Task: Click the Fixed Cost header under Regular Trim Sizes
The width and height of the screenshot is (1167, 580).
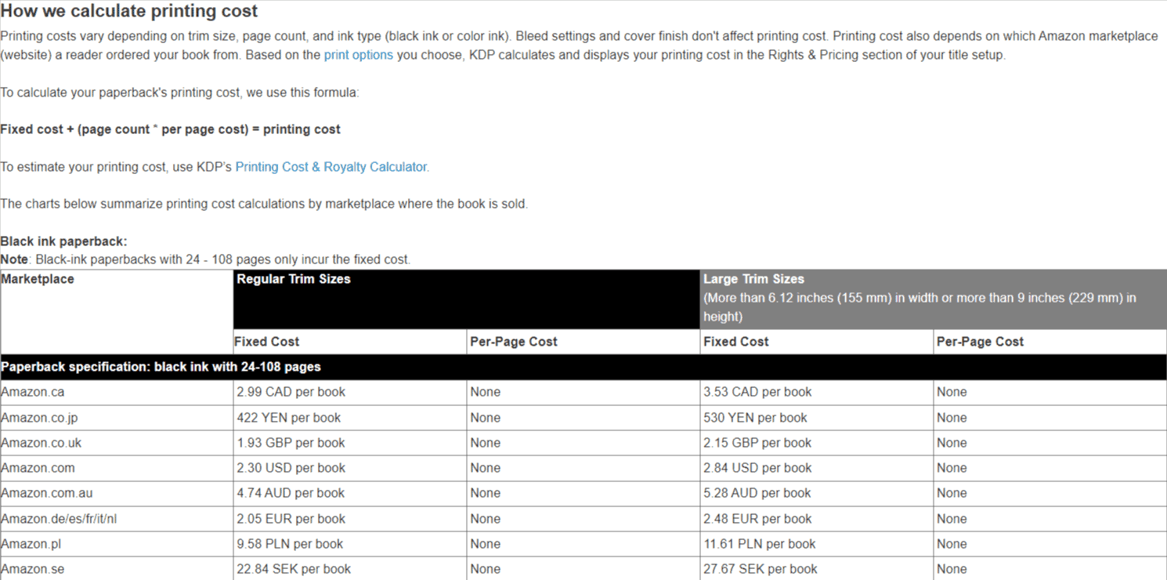Action: [266, 341]
